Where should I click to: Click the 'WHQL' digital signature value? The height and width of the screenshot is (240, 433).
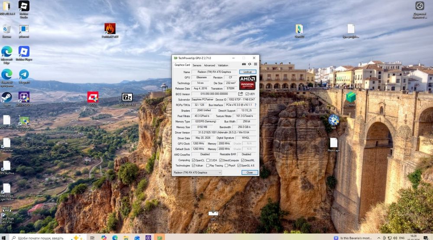(x=246, y=138)
